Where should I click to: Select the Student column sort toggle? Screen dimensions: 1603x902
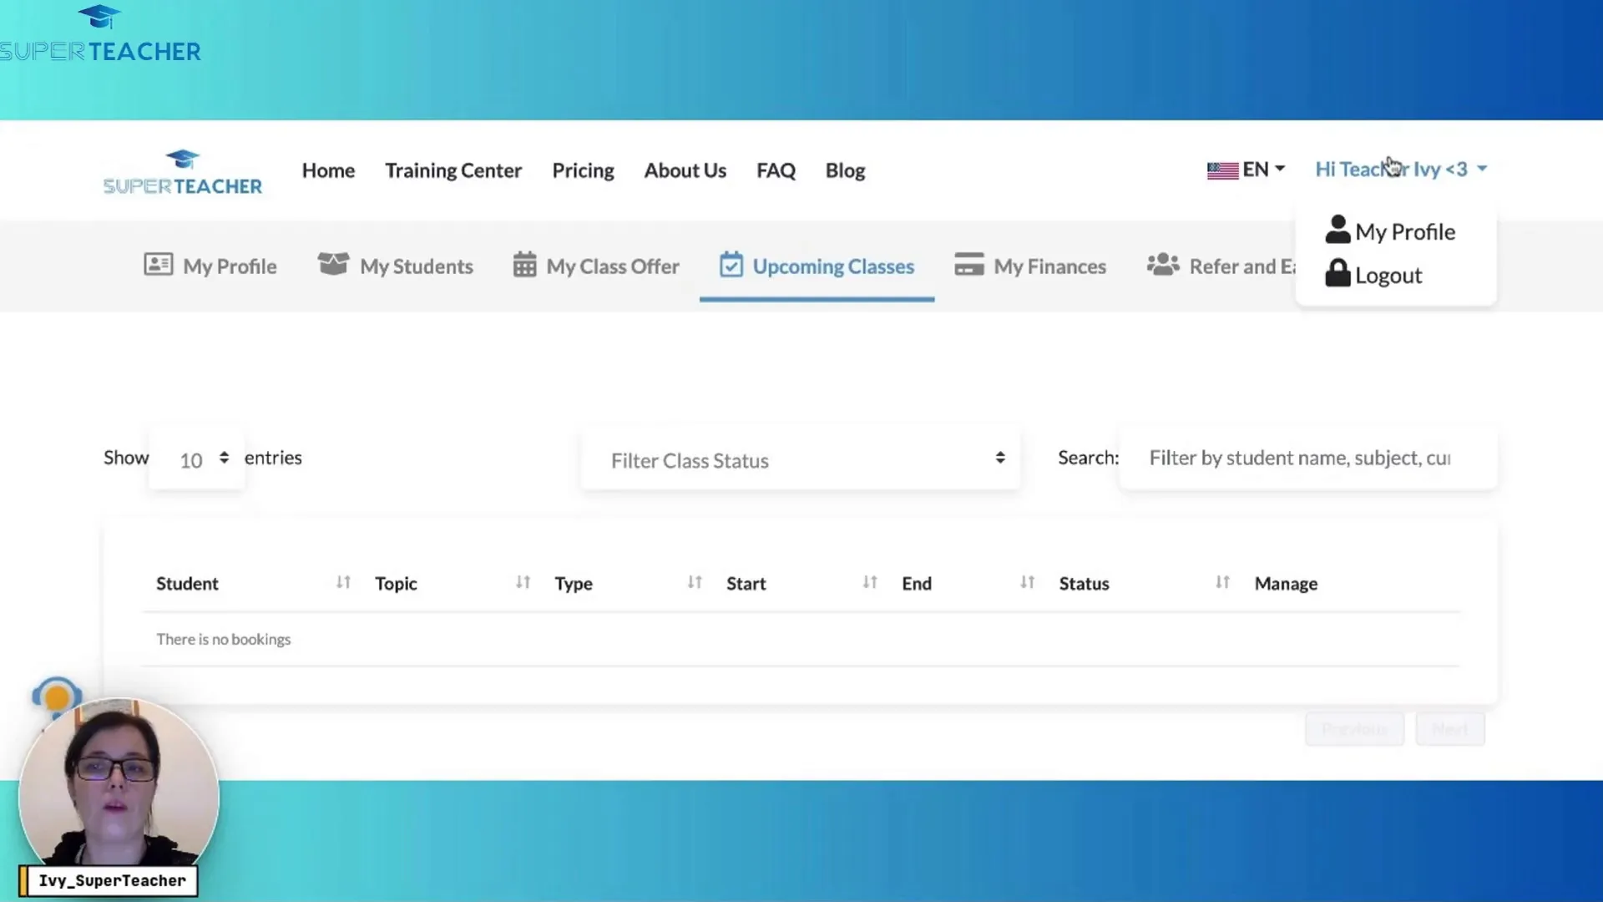point(341,583)
